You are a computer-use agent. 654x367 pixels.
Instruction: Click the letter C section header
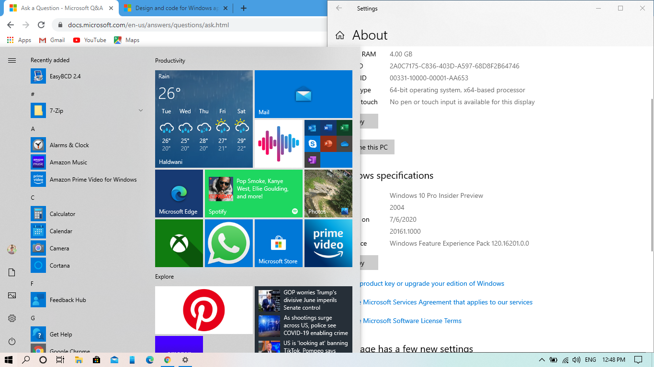click(x=33, y=198)
